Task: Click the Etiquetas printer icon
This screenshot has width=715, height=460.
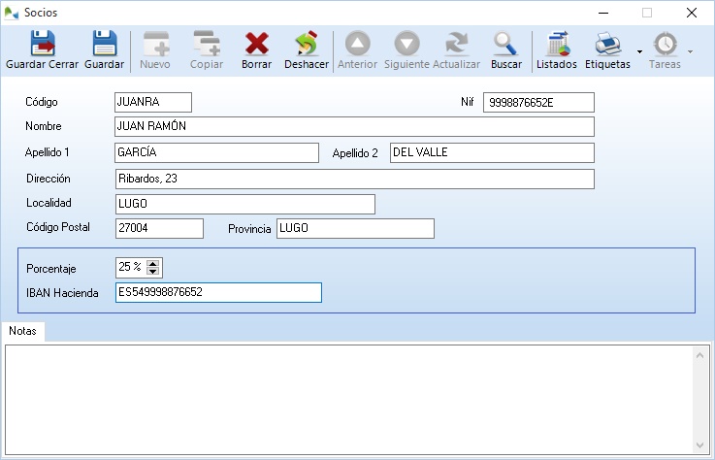Action: [x=608, y=44]
